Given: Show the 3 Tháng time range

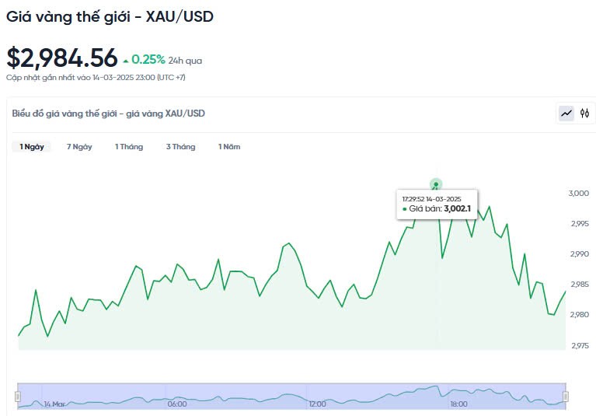Looking at the screenshot, I should pos(180,147).
